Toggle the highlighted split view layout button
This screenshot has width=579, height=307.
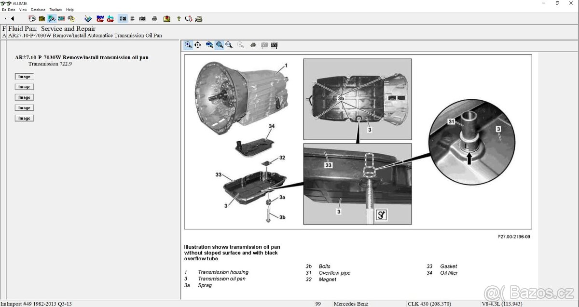123,19
